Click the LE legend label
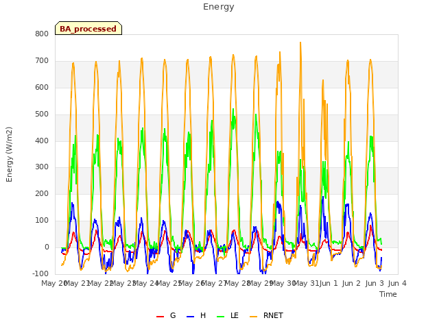This screenshot has height=329, width=439. [x=235, y=315]
